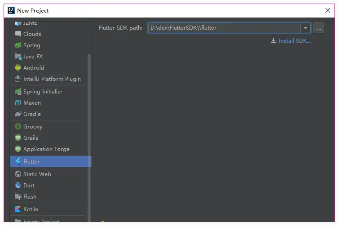Click the Application Forge icon

[18, 149]
